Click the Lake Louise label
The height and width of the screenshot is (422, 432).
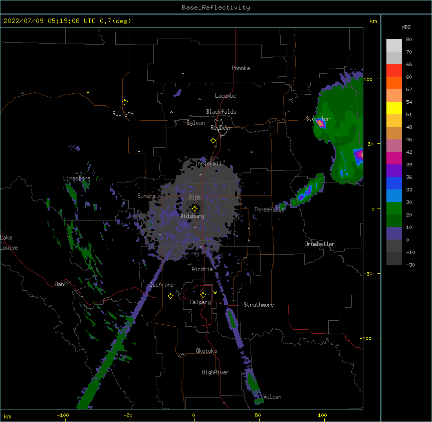click(9, 243)
